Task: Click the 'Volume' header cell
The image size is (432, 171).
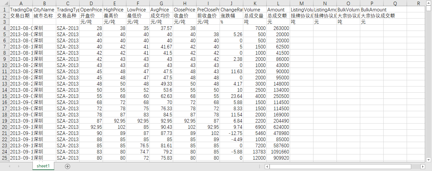Action: click(255, 9)
